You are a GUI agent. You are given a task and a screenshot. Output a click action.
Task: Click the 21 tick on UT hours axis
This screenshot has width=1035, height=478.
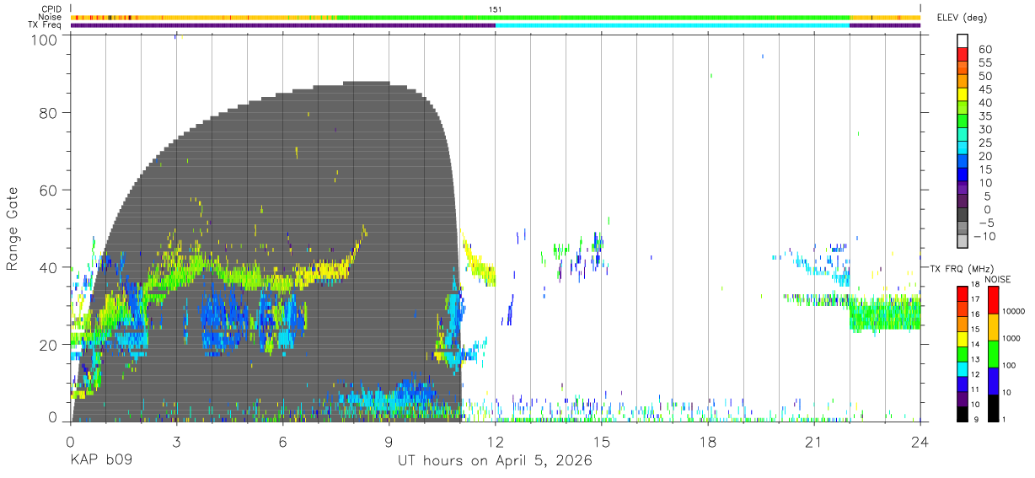click(x=814, y=441)
